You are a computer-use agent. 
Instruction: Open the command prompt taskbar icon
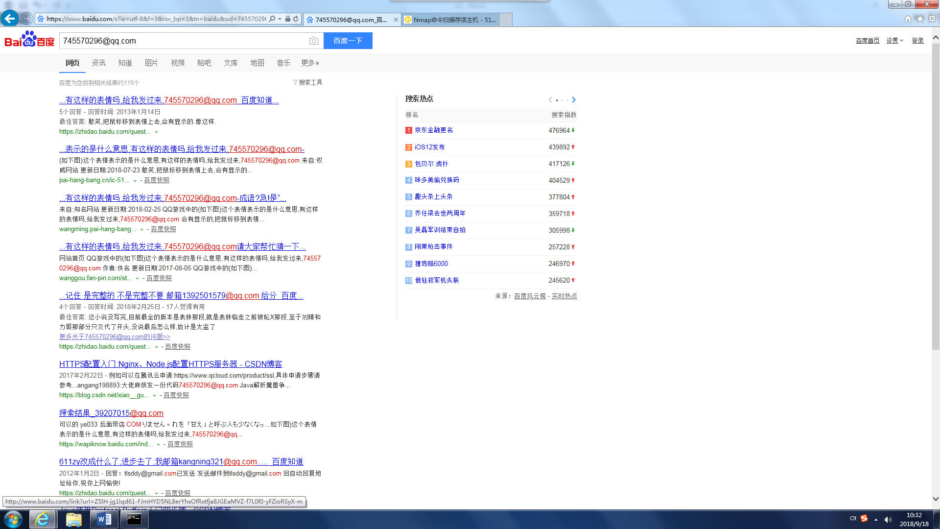134,519
